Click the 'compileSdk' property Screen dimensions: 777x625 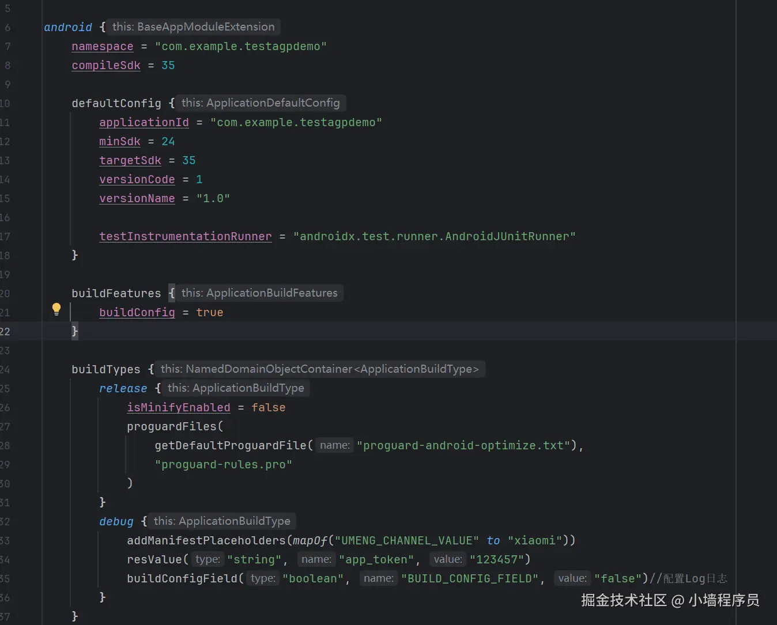[106, 65]
